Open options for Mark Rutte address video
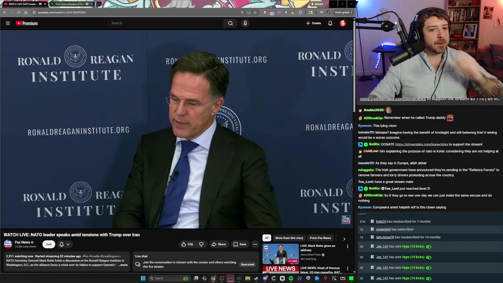 (x=347, y=246)
